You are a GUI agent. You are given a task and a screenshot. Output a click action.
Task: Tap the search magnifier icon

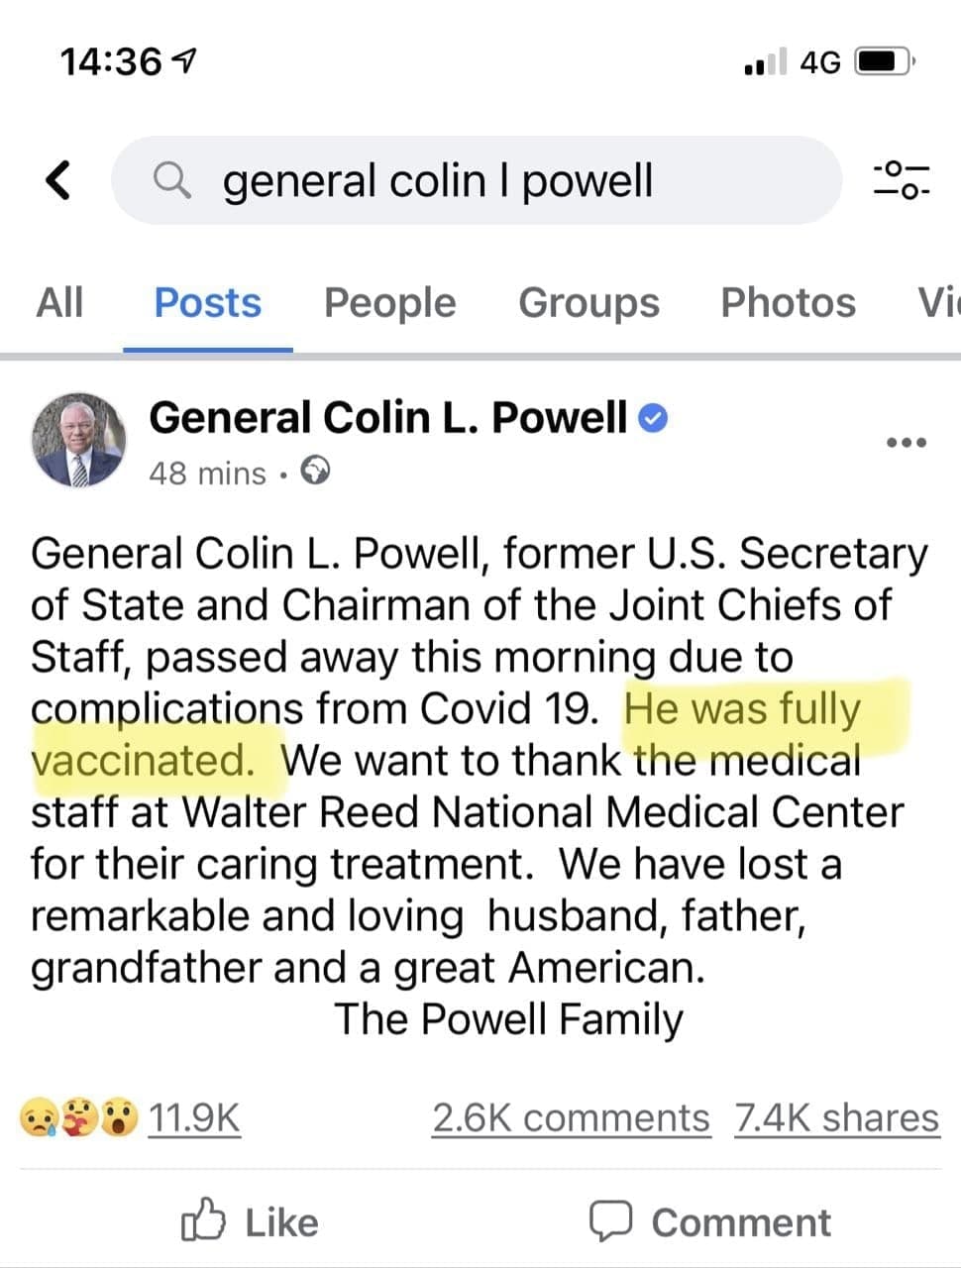pos(172,179)
